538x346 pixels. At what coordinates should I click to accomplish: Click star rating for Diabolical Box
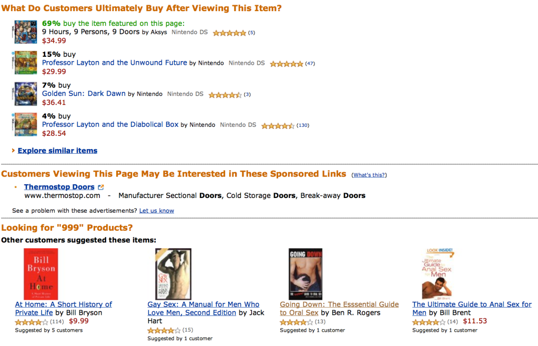(x=278, y=126)
